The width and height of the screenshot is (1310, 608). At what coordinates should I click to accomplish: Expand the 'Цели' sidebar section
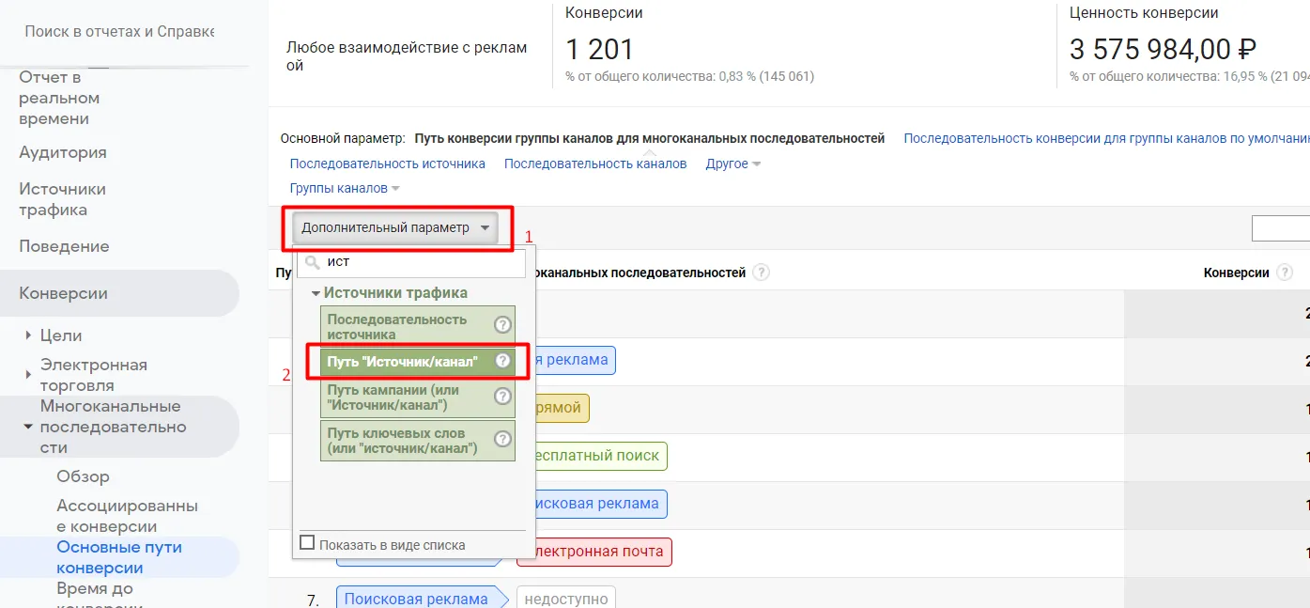point(29,335)
